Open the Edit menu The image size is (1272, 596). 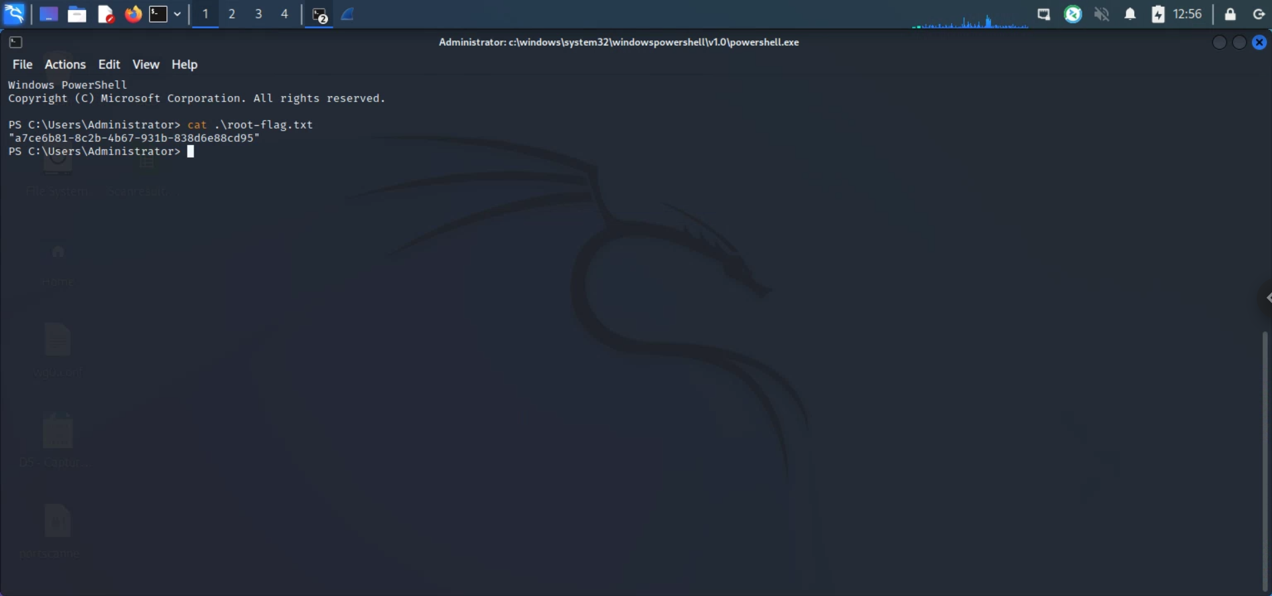tap(109, 64)
